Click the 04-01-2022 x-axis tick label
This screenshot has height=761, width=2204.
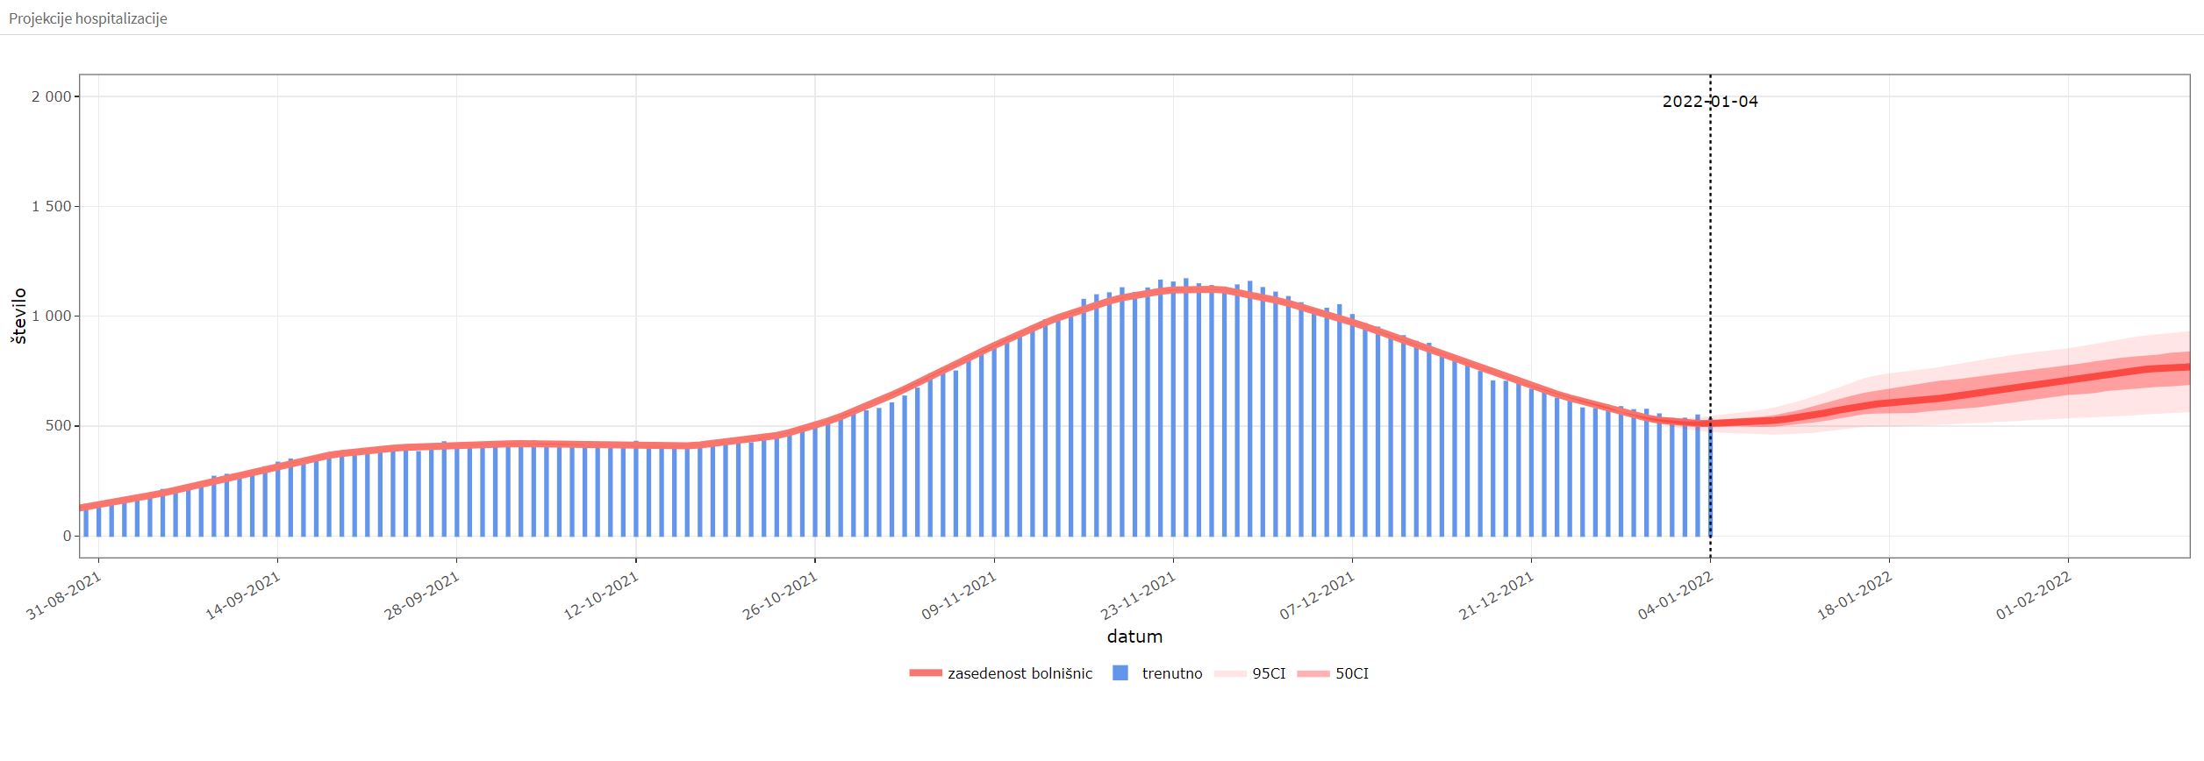(1676, 595)
